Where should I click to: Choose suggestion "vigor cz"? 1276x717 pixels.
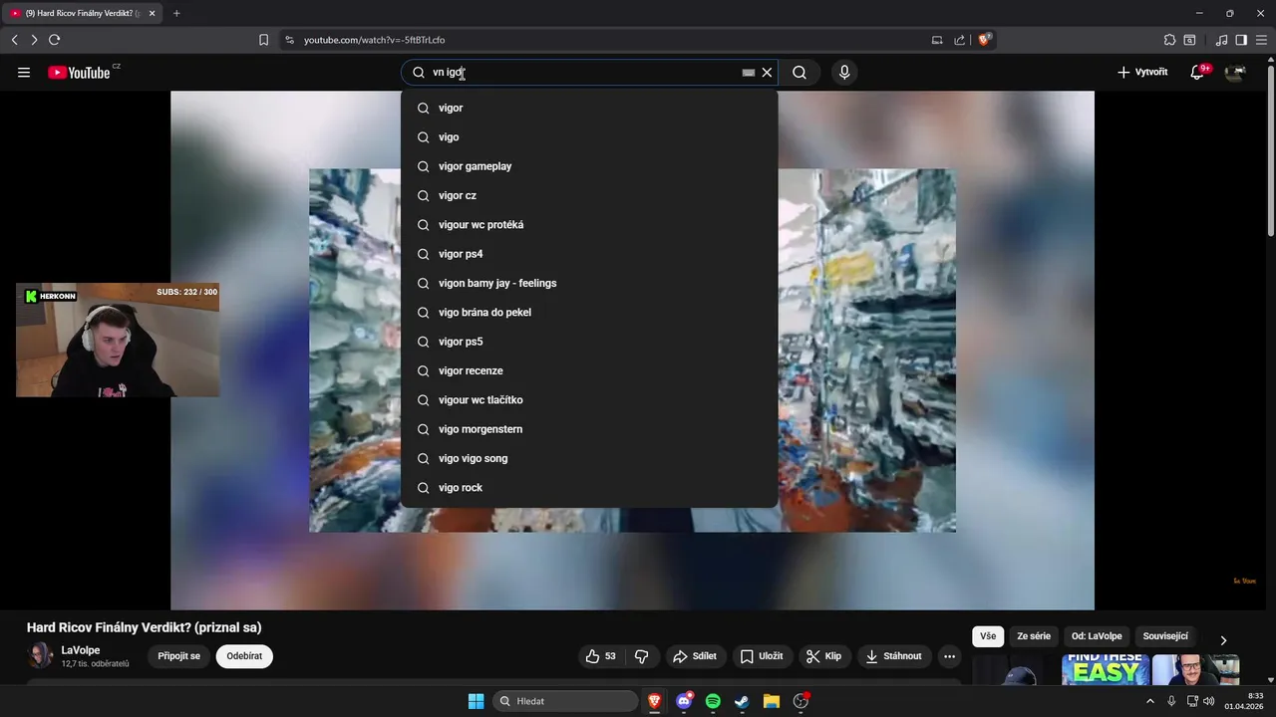[x=589, y=195]
